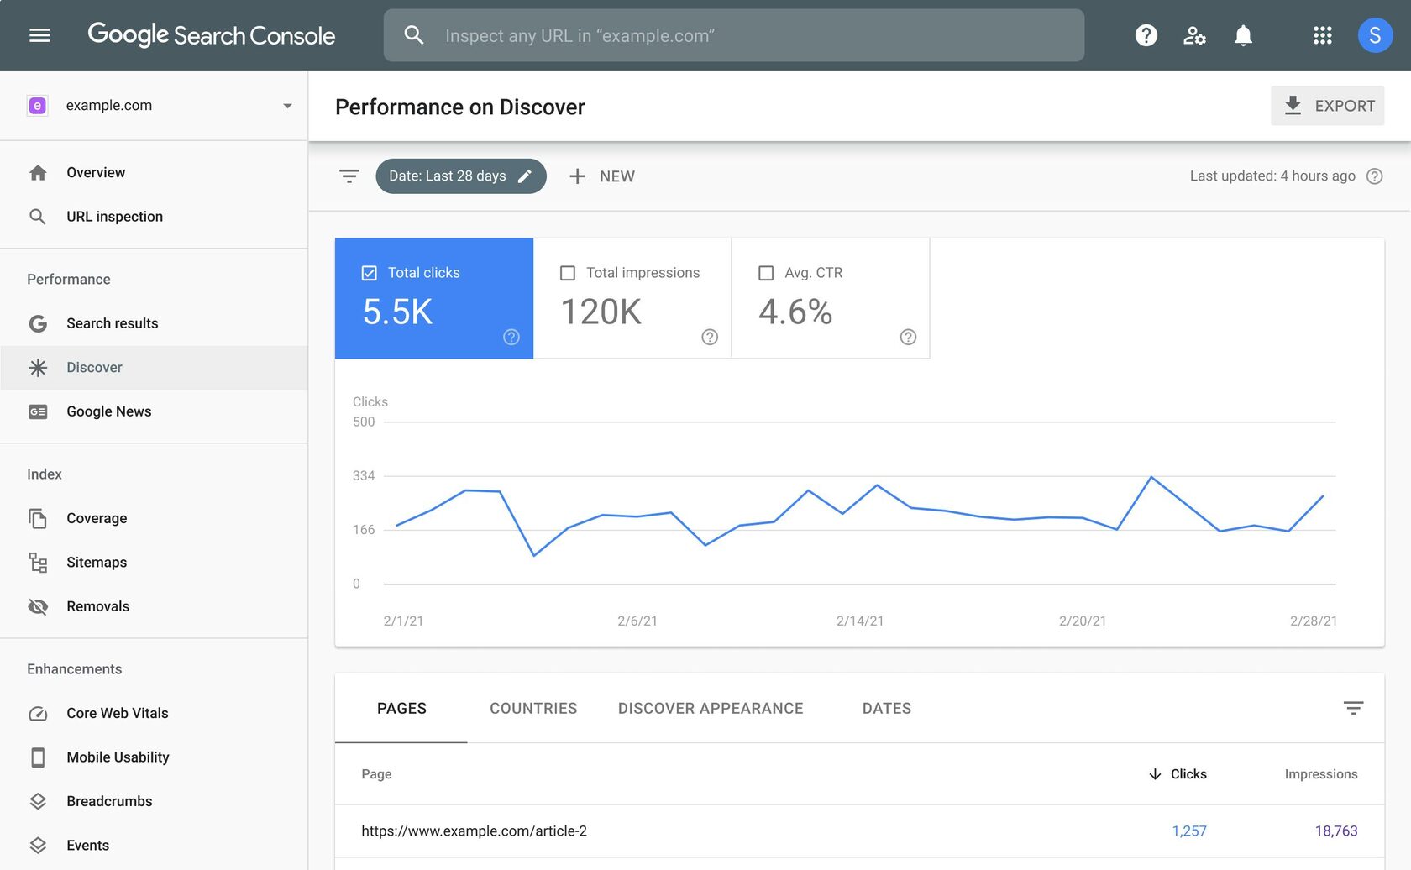Open Mobile Usability report
Viewport: 1411px width, 870px height.
click(154, 757)
